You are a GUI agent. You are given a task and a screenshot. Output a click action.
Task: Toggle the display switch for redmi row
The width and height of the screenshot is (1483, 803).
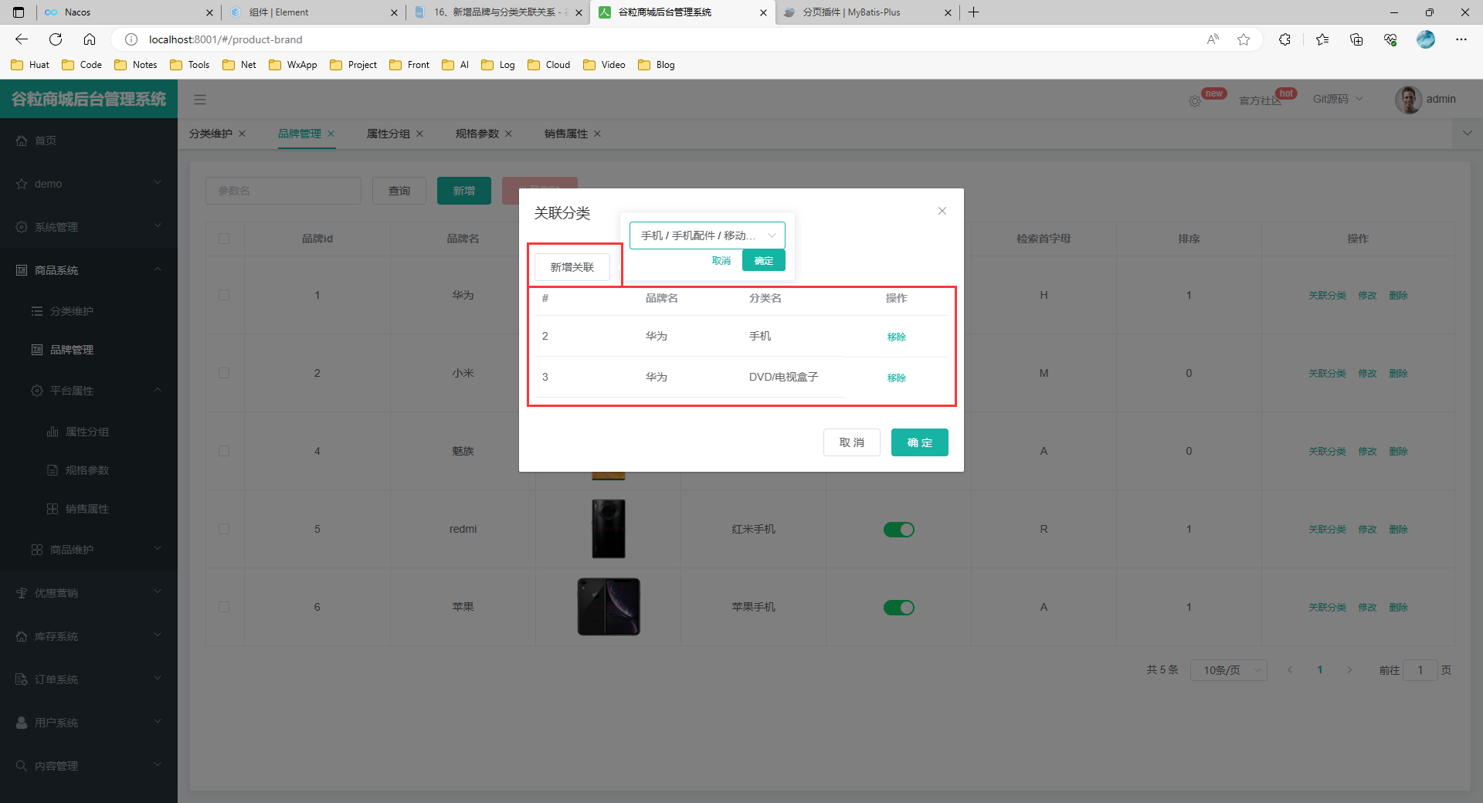(x=898, y=530)
